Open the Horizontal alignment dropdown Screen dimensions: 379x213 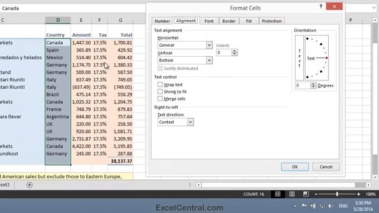pyautogui.click(x=209, y=45)
